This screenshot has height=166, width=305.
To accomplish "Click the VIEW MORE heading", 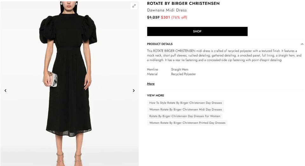I will (x=155, y=95).
